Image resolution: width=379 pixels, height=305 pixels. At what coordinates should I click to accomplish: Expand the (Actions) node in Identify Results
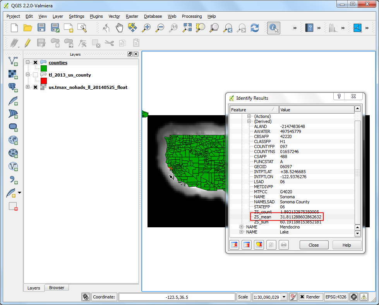(x=249, y=116)
